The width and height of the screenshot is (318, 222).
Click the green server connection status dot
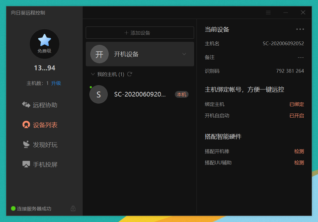point(13,209)
